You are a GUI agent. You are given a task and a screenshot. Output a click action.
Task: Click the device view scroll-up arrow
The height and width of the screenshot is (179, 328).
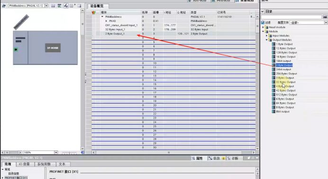82,10
